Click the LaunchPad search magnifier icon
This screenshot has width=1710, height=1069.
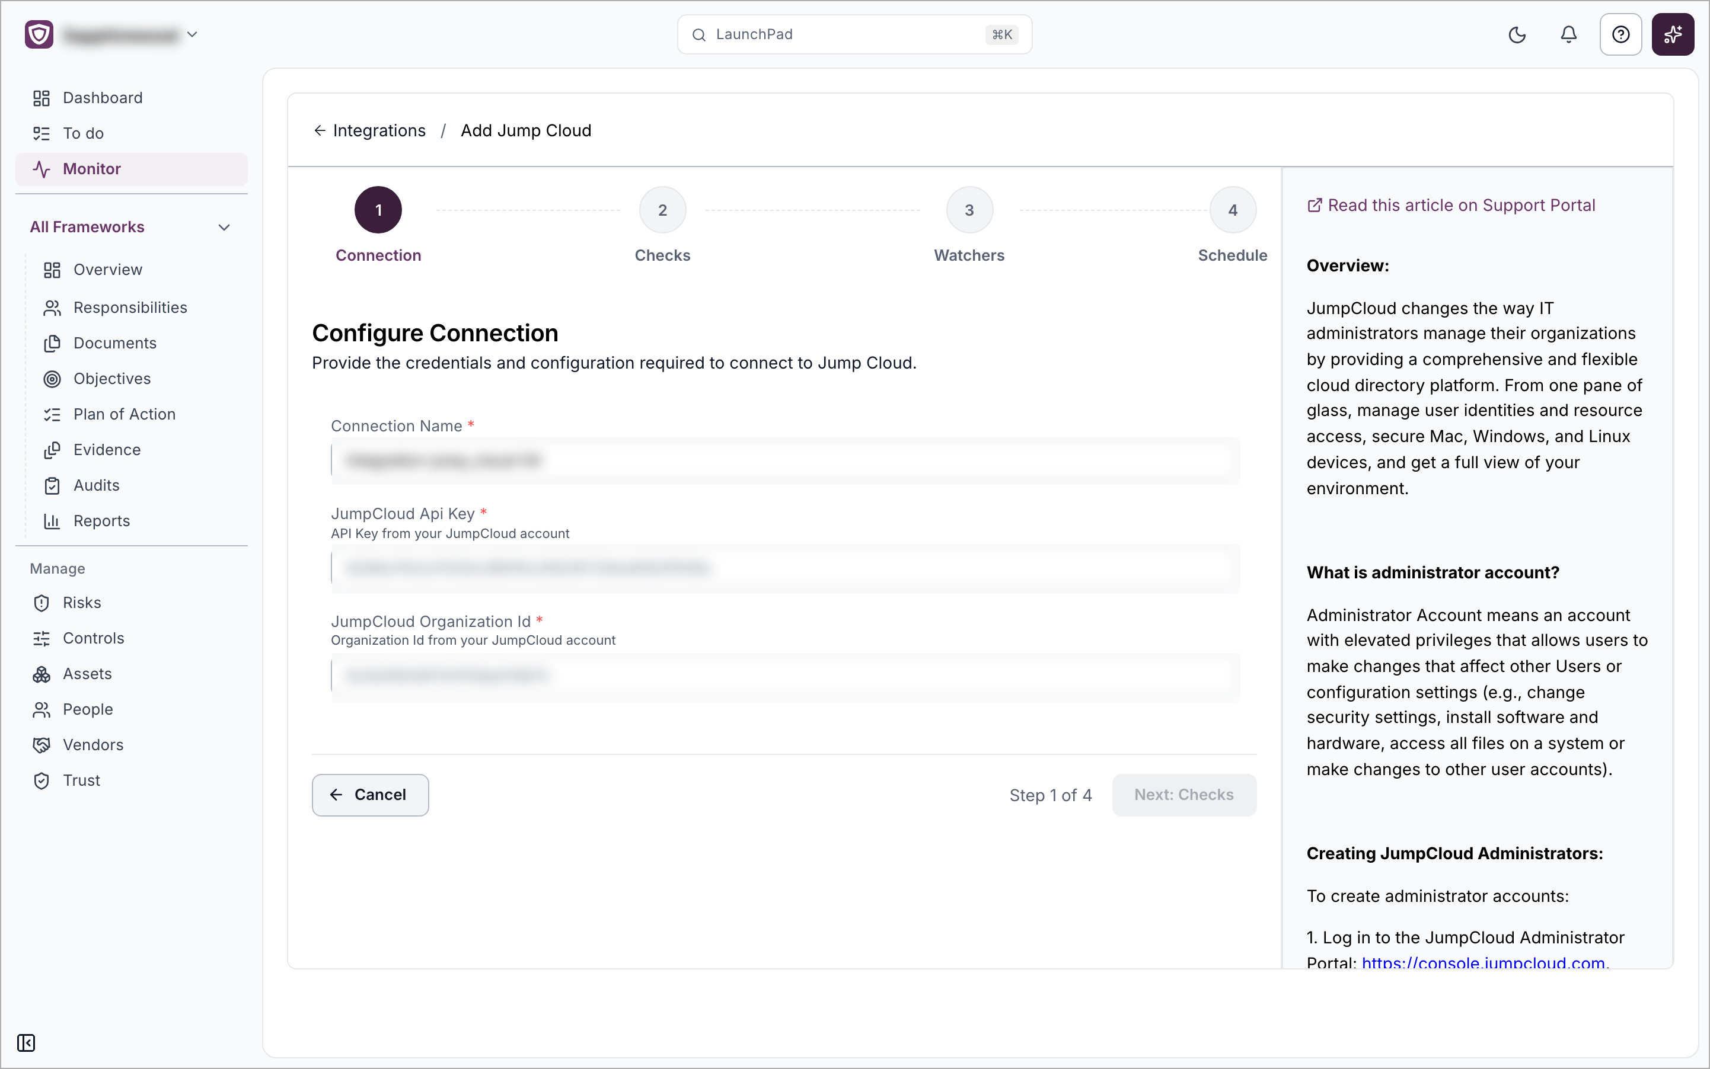click(699, 34)
